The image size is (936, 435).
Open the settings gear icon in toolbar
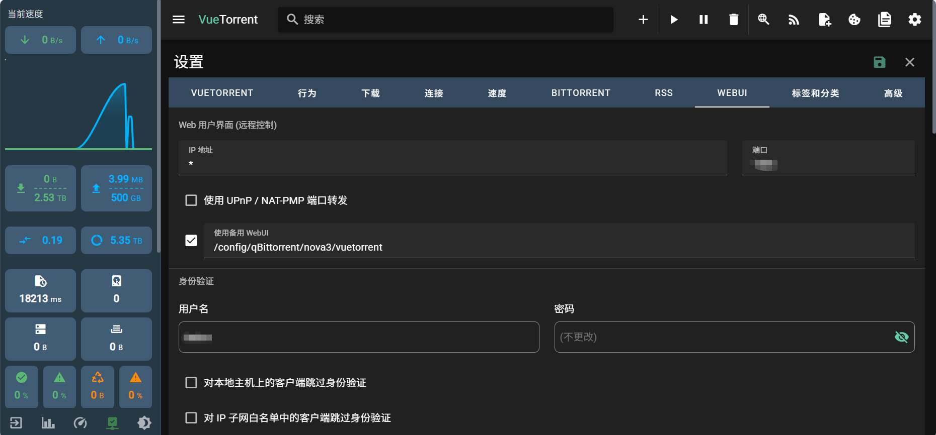tap(914, 20)
